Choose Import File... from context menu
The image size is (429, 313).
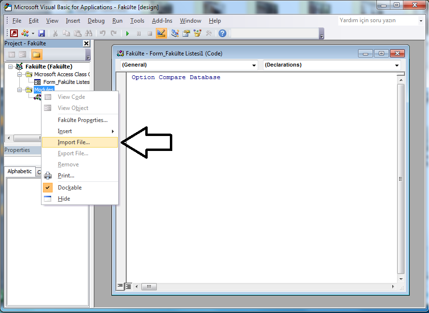click(80, 142)
